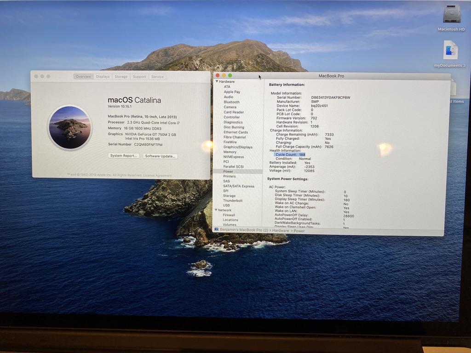Select Camera in the sidebar
Screen dimensions: 471x353
click(x=230, y=107)
